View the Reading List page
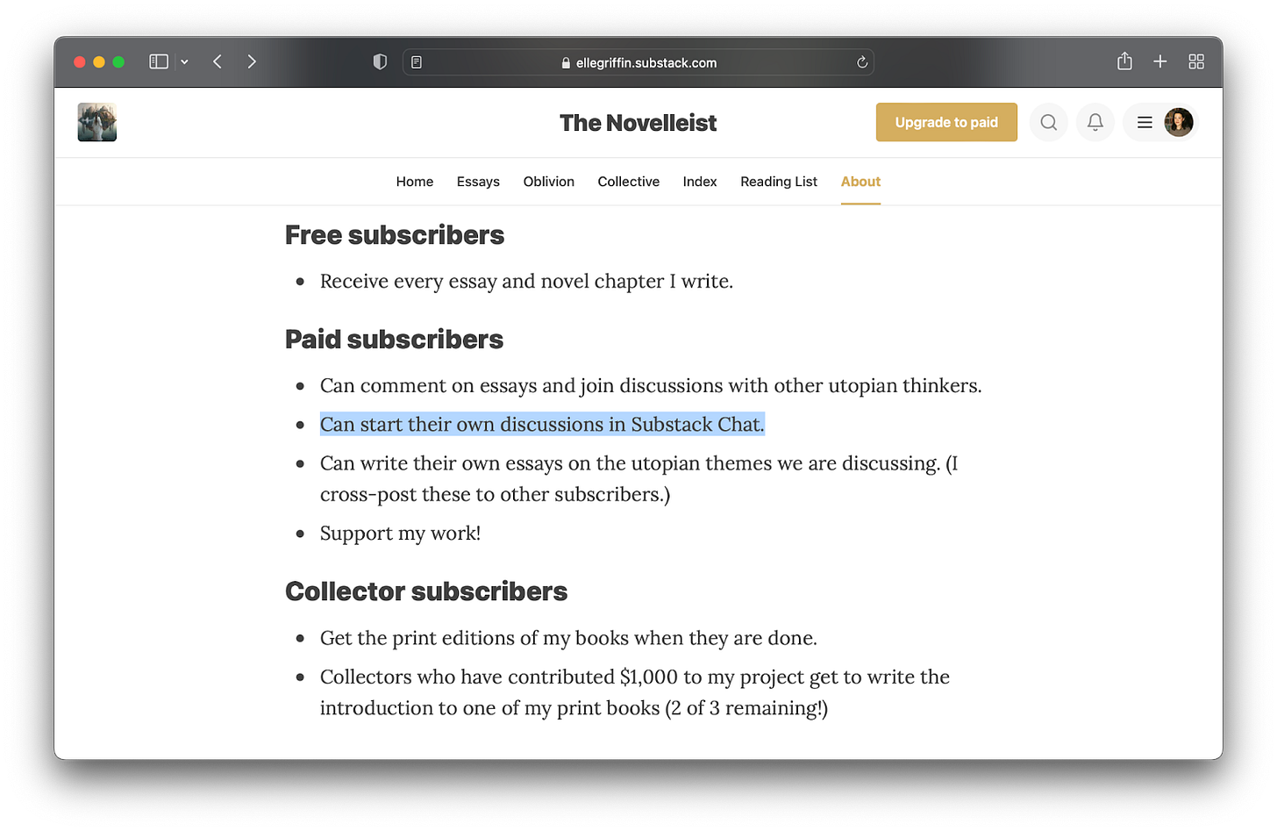 click(x=778, y=182)
